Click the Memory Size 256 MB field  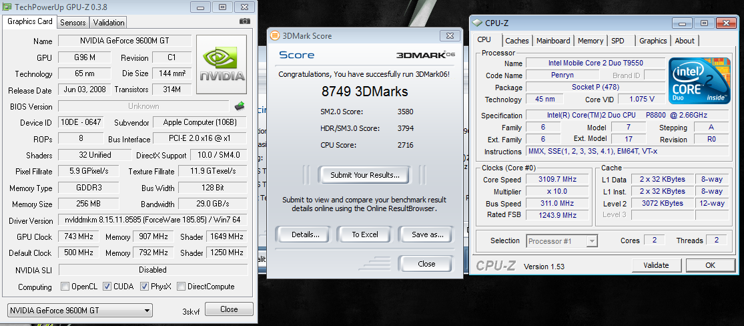click(88, 204)
